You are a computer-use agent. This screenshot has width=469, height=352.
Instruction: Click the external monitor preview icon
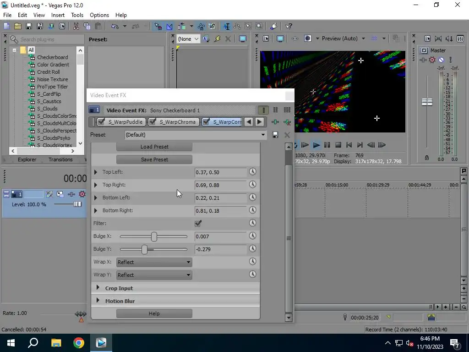(x=280, y=38)
